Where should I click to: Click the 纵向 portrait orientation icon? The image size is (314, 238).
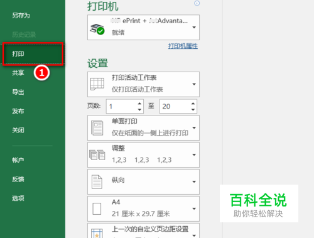tap(97, 181)
